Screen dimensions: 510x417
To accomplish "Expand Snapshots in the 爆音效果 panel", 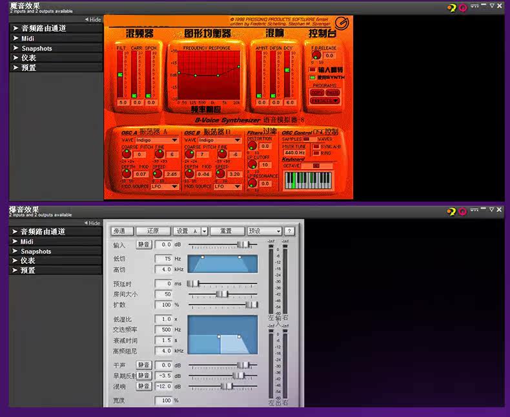I will [x=56, y=251].
